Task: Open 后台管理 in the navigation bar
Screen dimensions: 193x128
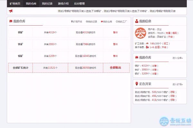Action: pyautogui.click(x=79, y=4)
